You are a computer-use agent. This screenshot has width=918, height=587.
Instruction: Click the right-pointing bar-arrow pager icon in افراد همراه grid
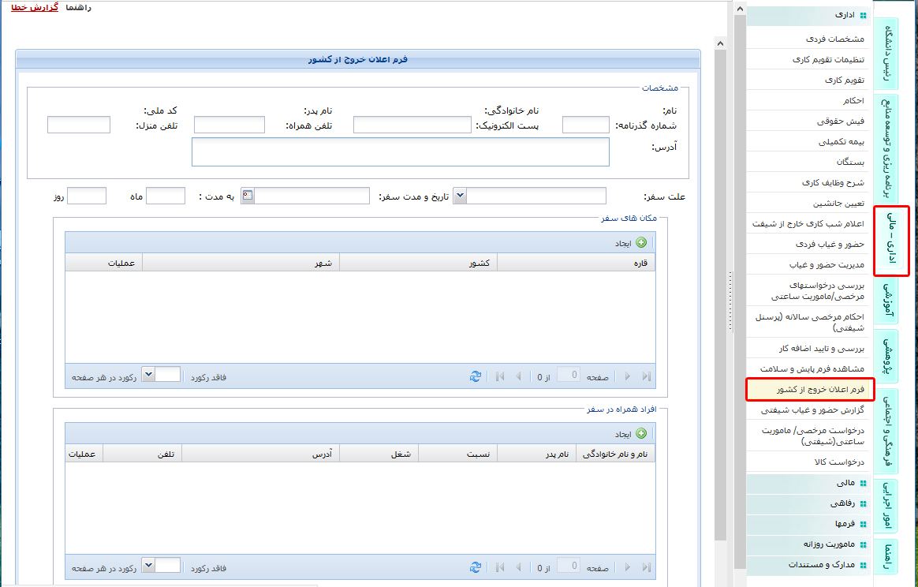[x=647, y=567]
